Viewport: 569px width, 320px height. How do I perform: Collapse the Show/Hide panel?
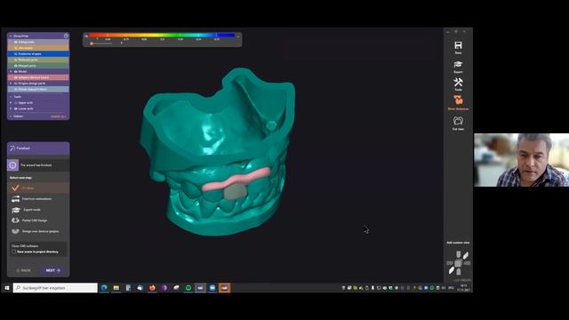(11, 36)
